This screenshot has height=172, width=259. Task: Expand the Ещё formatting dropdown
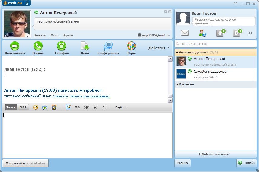click(x=121, y=107)
